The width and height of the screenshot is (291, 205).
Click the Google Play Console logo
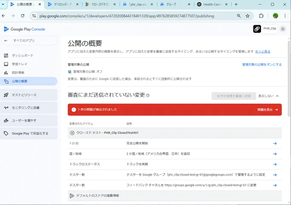coord(24,29)
